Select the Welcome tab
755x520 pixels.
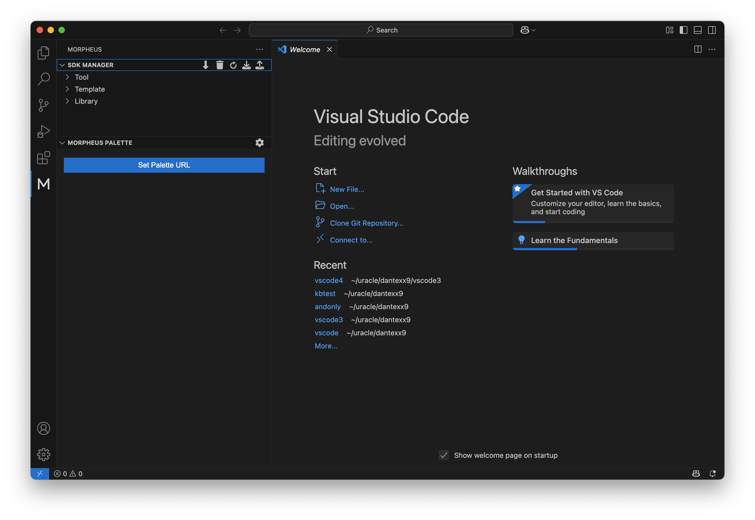pyautogui.click(x=305, y=50)
